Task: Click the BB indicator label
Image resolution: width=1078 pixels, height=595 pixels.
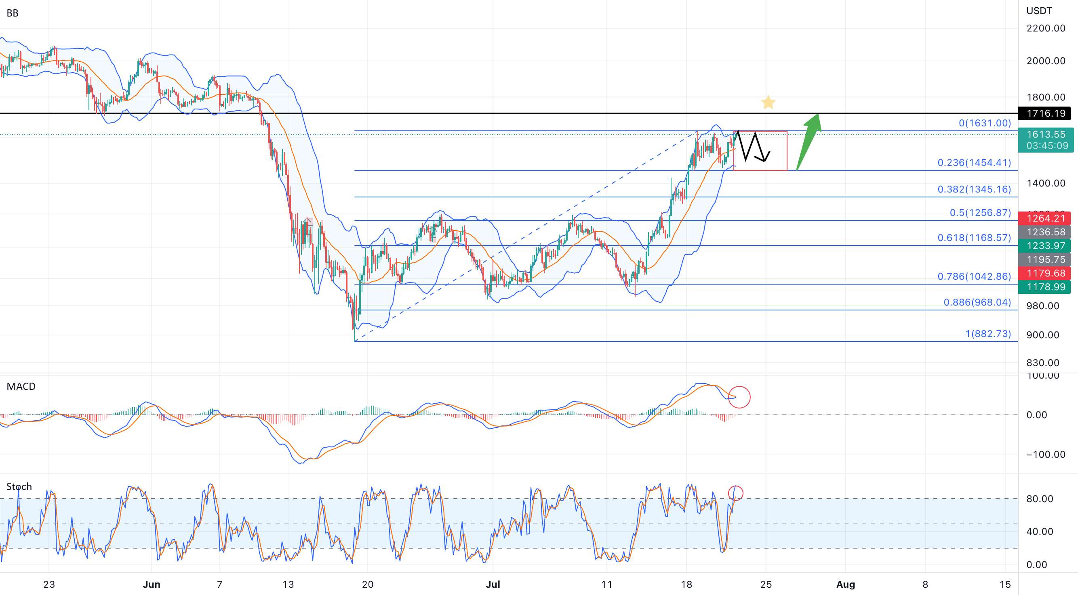Action: pos(13,13)
